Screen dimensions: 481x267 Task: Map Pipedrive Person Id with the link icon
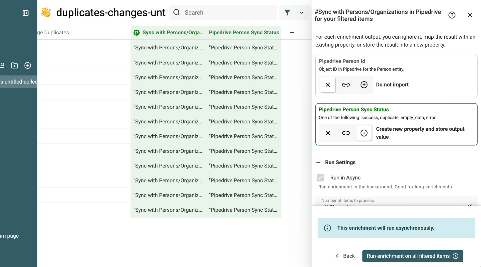tap(346, 85)
